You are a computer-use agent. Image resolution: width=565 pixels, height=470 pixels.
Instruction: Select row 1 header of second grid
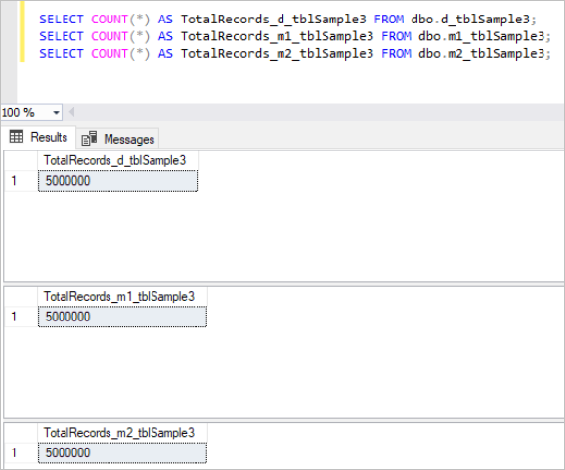click(21, 317)
